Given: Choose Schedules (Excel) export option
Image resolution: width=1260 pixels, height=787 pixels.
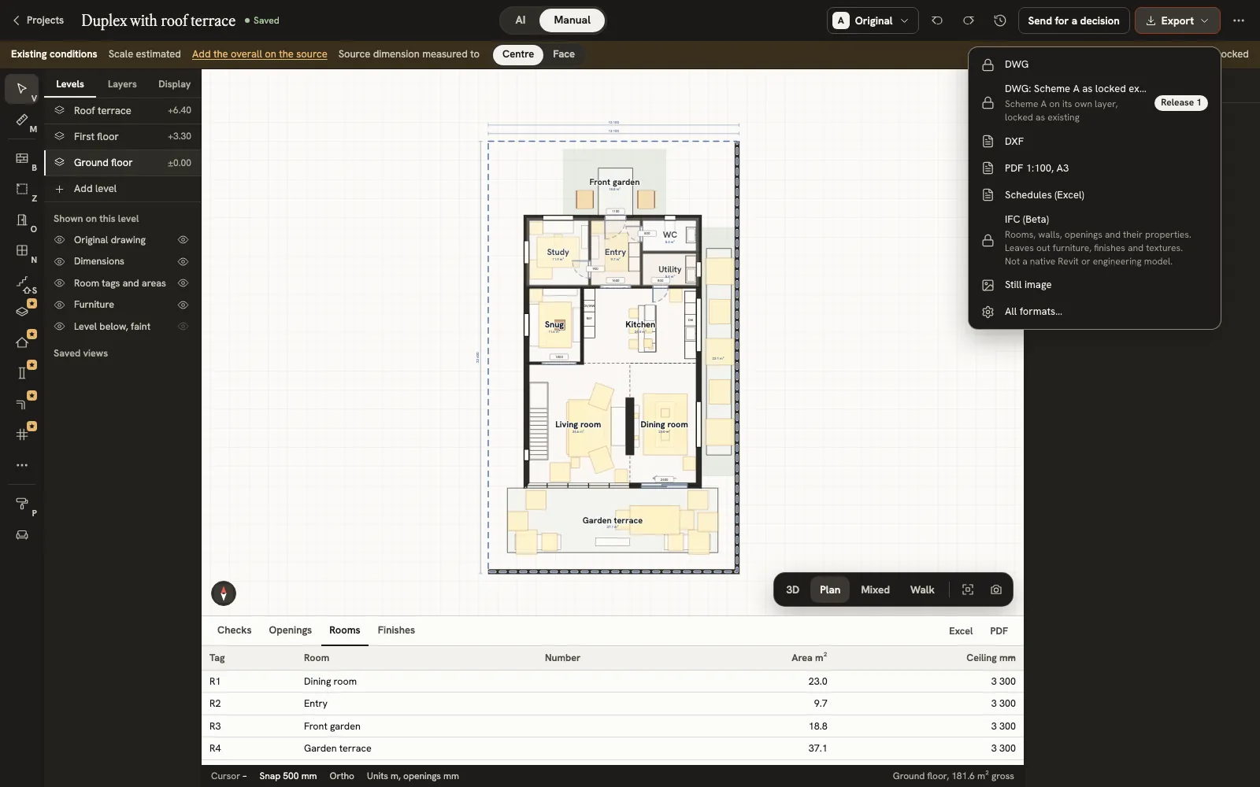Looking at the screenshot, I should pos(1095,195).
